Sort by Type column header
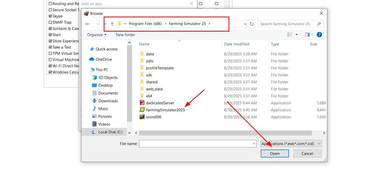Viewport: 373px width, 174px height. click(x=275, y=44)
